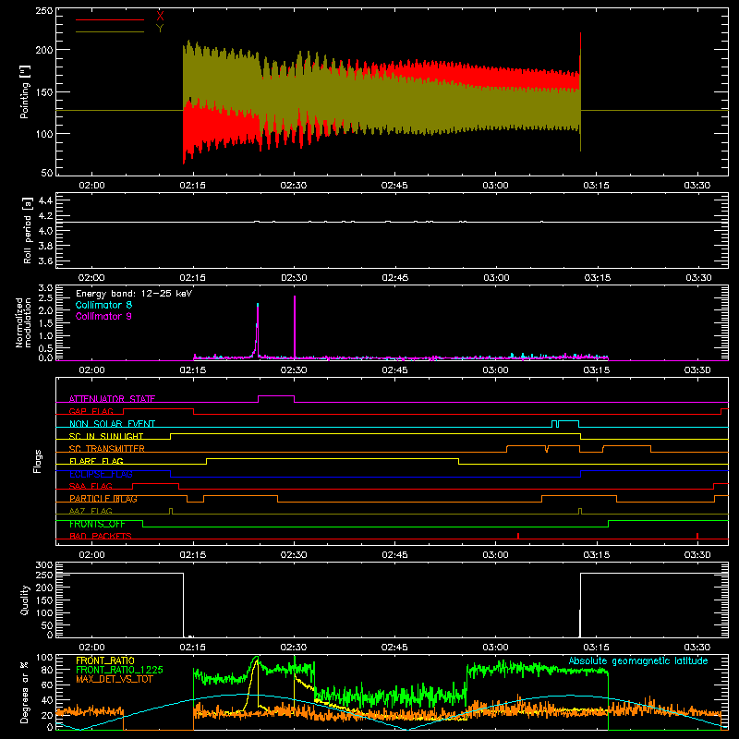Image resolution: width=739 pixels, height=739 pixels.
Task: Click the Roll period axis title
Action: pyautogui.click(x=28, y=230)
